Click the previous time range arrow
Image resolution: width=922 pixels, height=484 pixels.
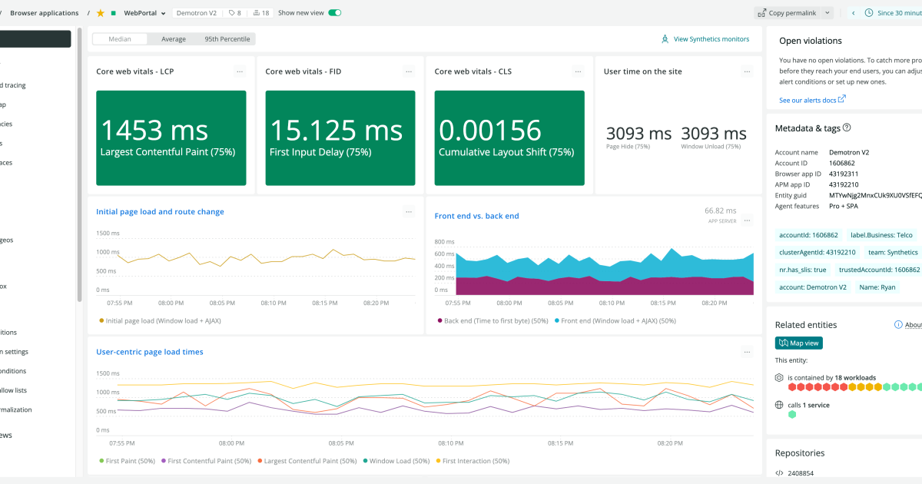852,13
